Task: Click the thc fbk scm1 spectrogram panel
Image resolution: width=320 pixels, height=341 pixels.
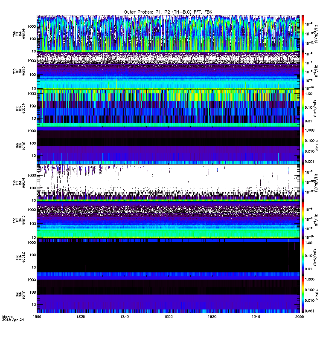Action: tap(168, 295)
